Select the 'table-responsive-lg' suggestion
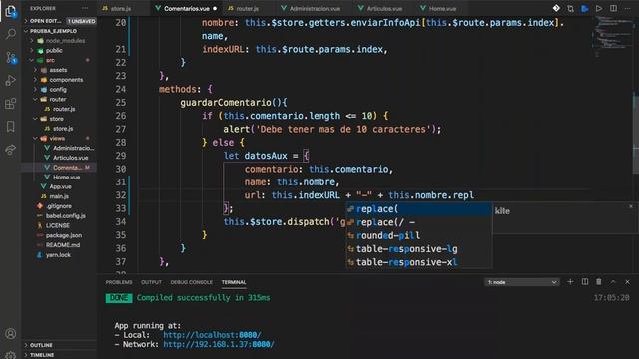The height and width of the screenshot is (359, 639). coord(419,249)
